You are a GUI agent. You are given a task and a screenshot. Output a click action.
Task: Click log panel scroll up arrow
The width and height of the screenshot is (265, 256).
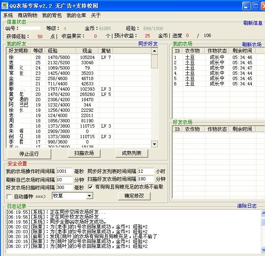click(263, 213)
